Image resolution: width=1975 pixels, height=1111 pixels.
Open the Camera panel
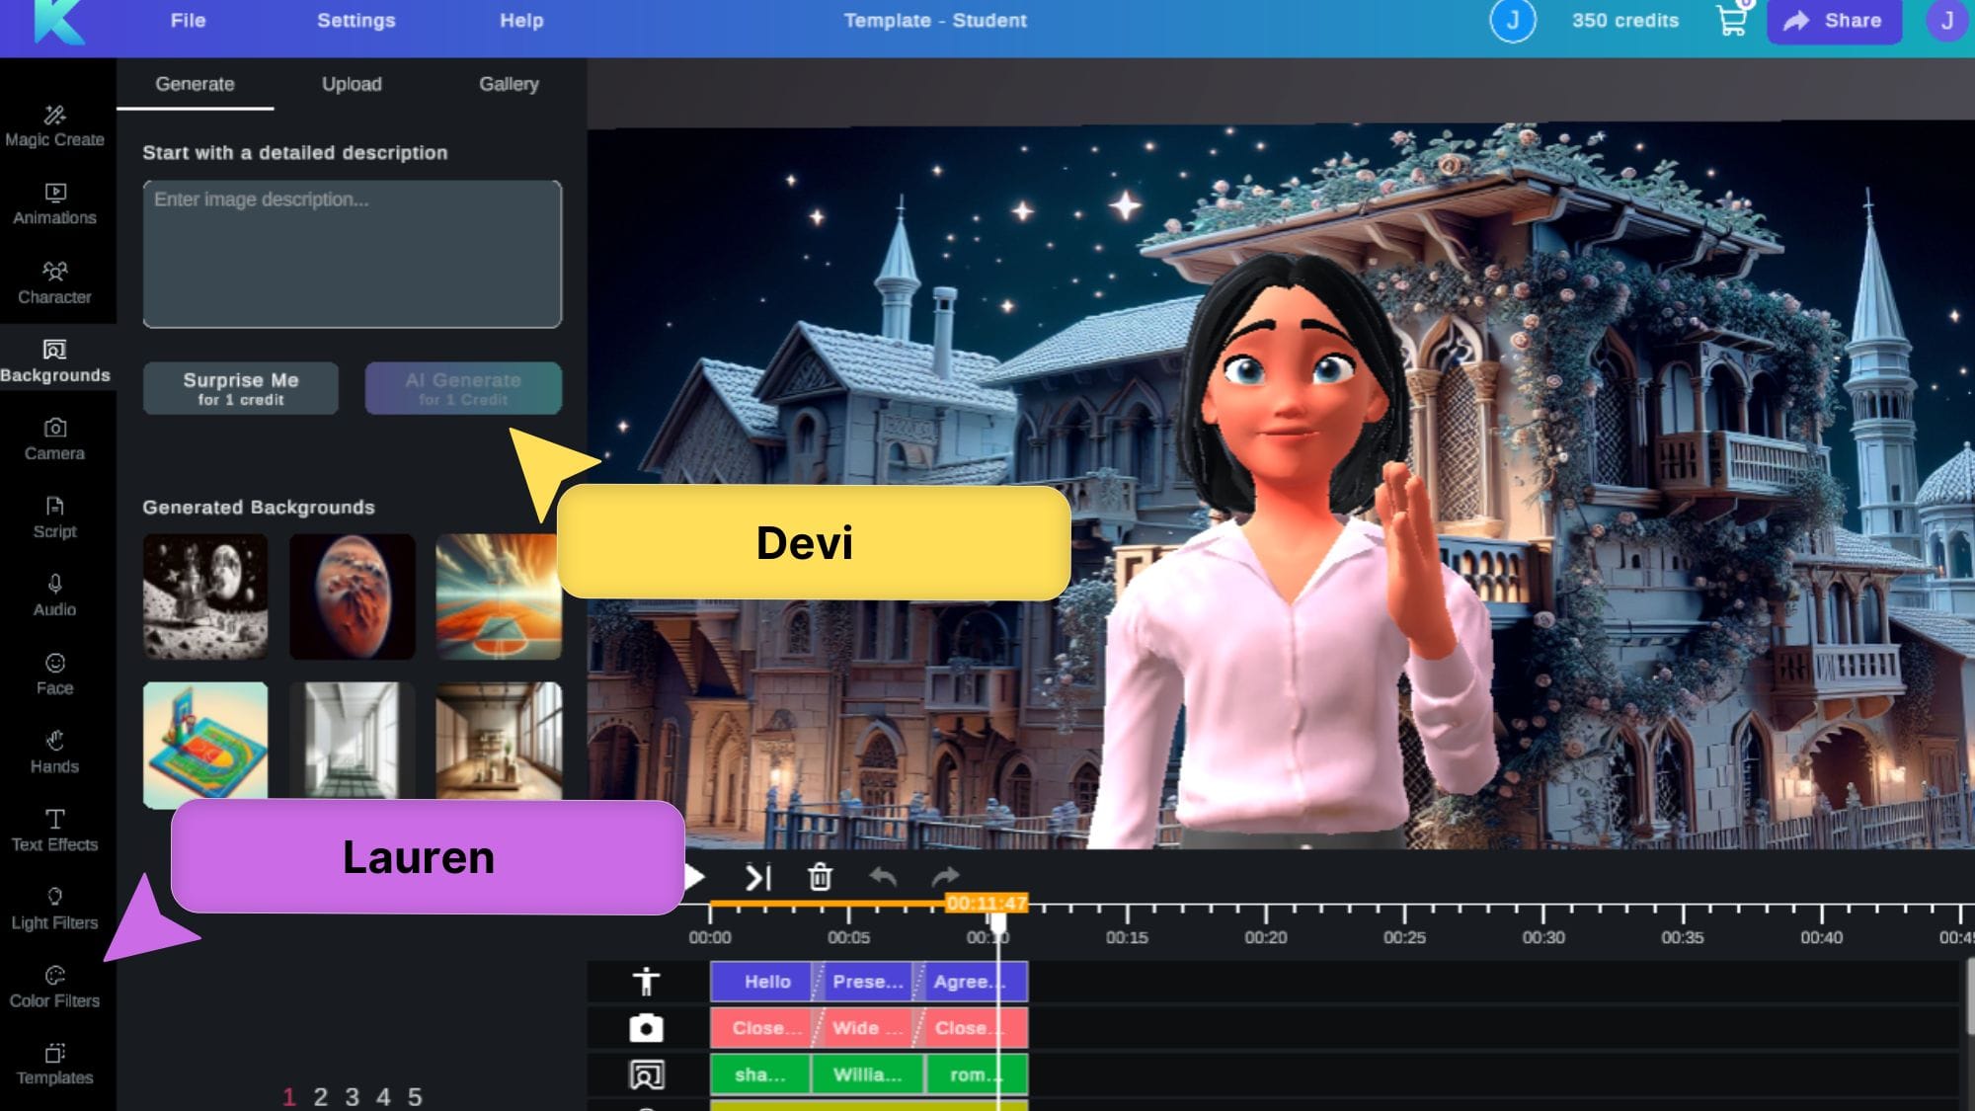click(54, 438)
